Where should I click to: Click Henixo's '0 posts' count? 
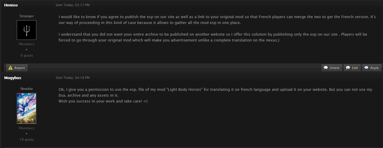tap(27, 55)
